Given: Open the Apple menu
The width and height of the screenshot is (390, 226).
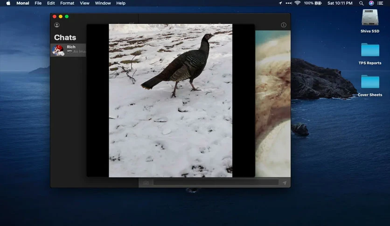Looking at the screenshot, I should (x=8, y=3).
